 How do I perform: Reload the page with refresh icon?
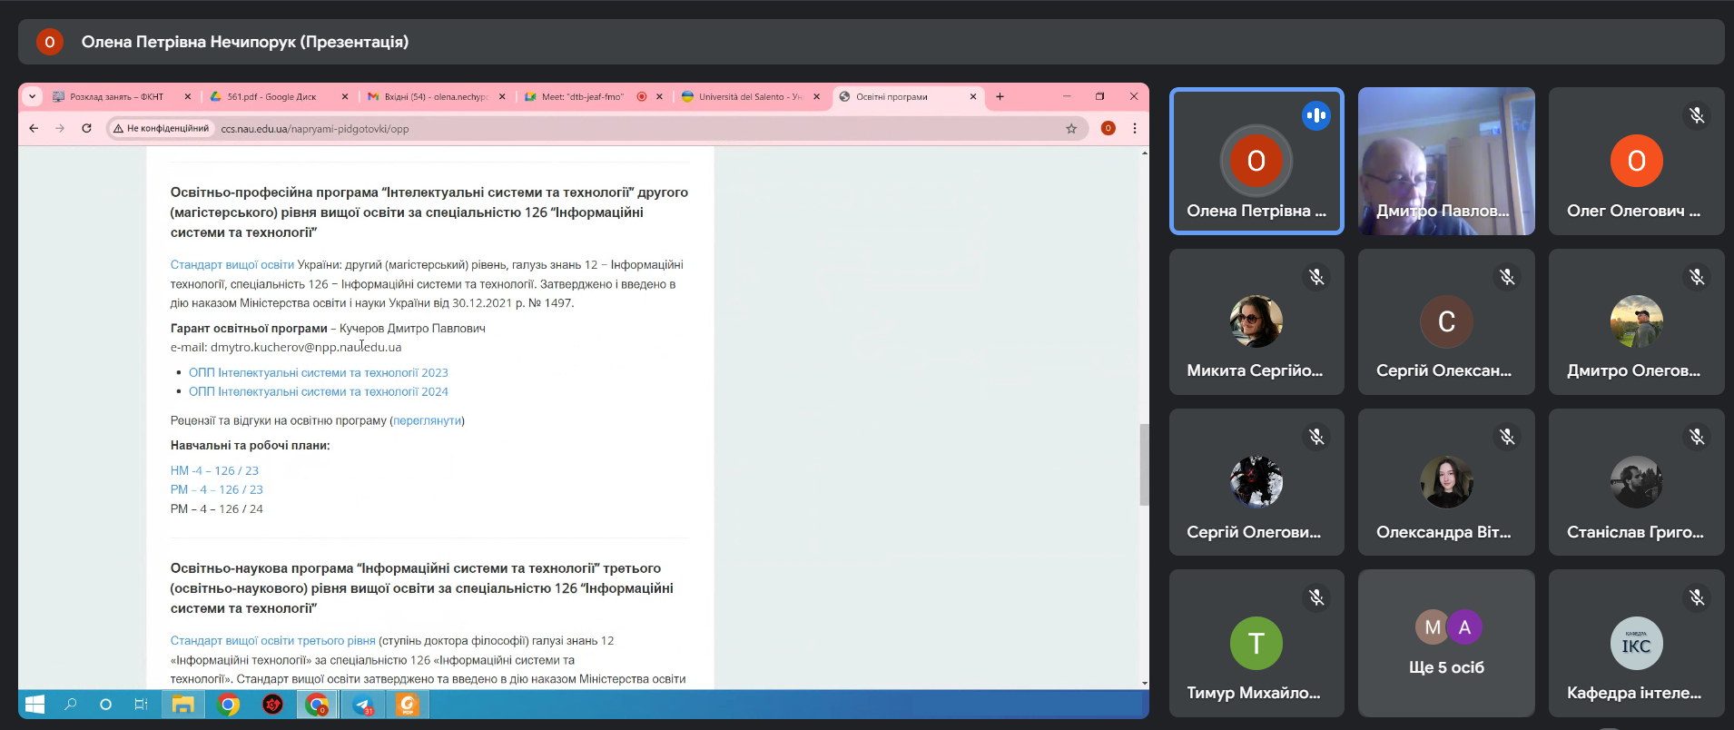tap(86, 128)
